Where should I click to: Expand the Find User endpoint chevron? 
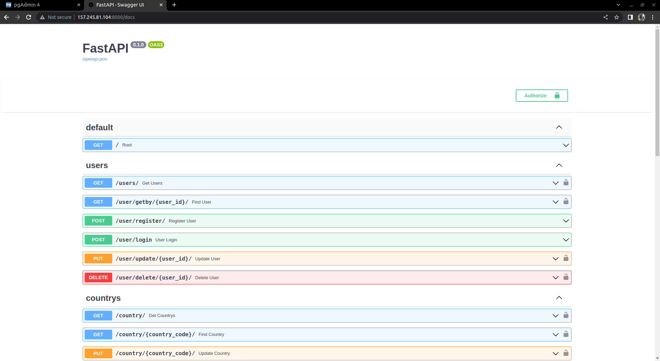[556, 202]
